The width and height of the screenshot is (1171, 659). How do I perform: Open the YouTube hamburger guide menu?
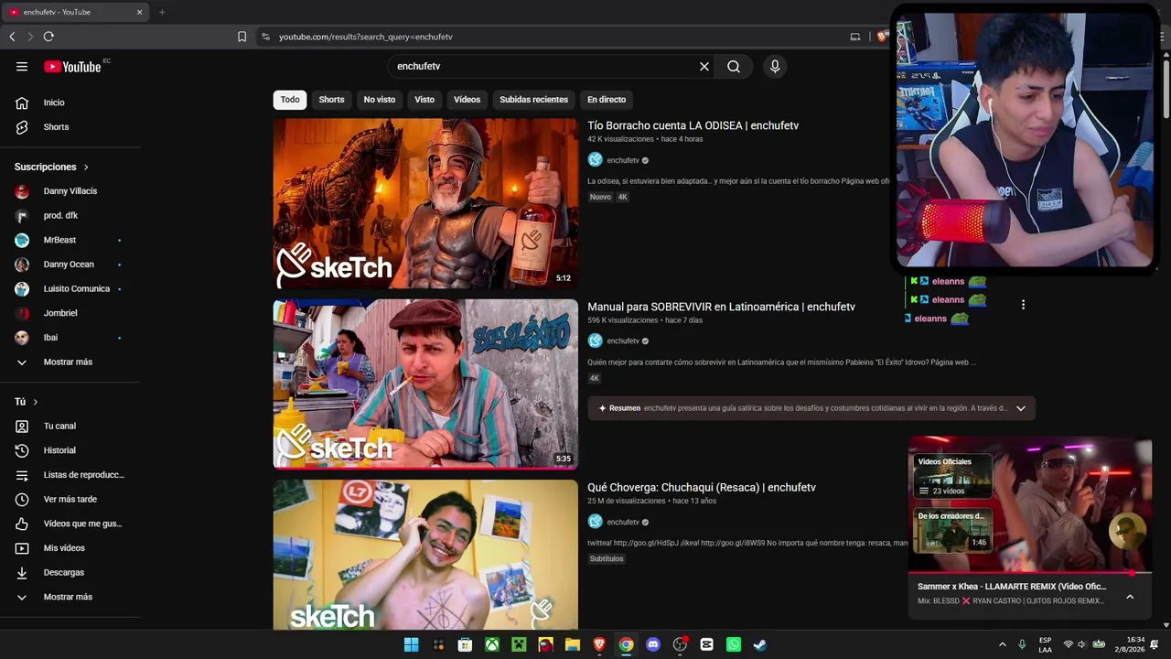22,66
